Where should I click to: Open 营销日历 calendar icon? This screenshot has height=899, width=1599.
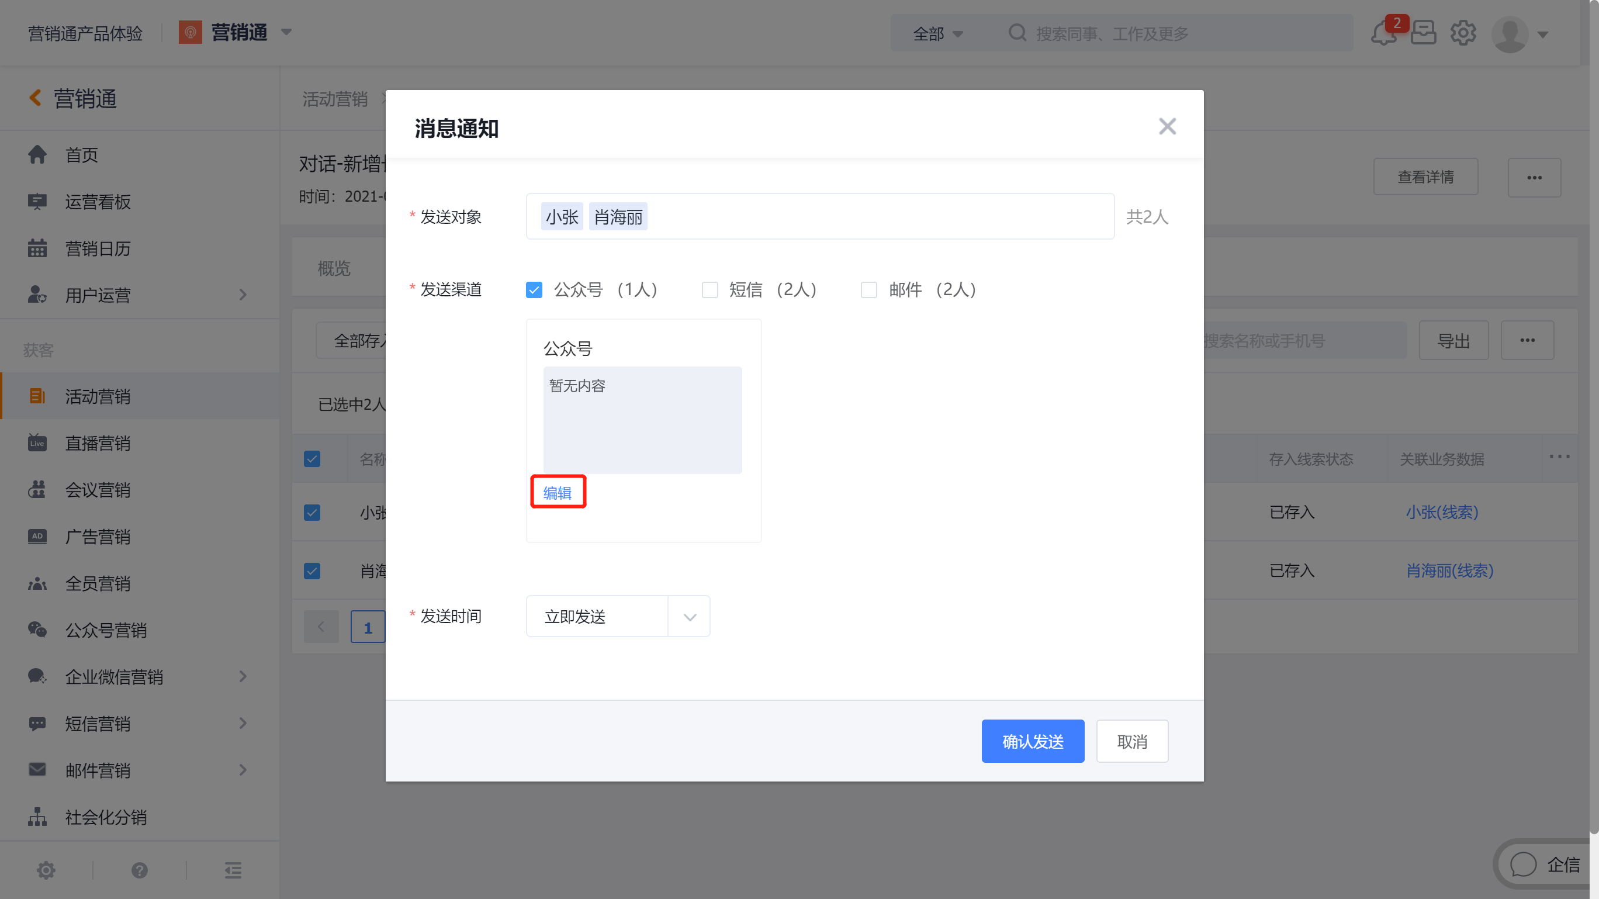pyautogui.click(x=37, y=248)
